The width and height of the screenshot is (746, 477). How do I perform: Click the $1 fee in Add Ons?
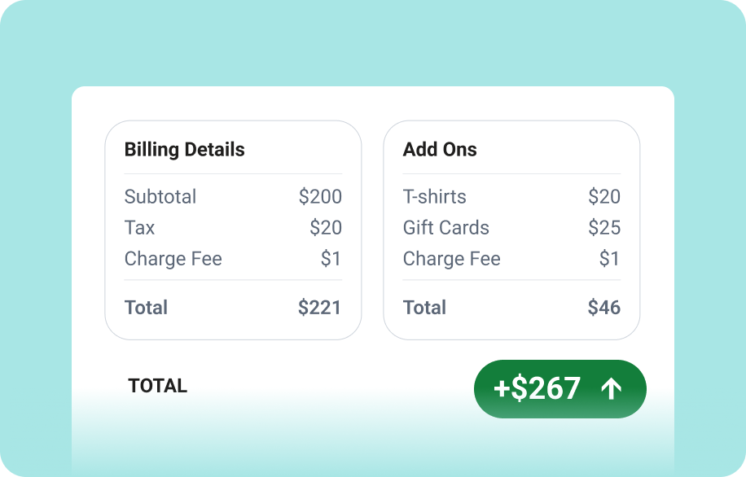tap(609, 259)
